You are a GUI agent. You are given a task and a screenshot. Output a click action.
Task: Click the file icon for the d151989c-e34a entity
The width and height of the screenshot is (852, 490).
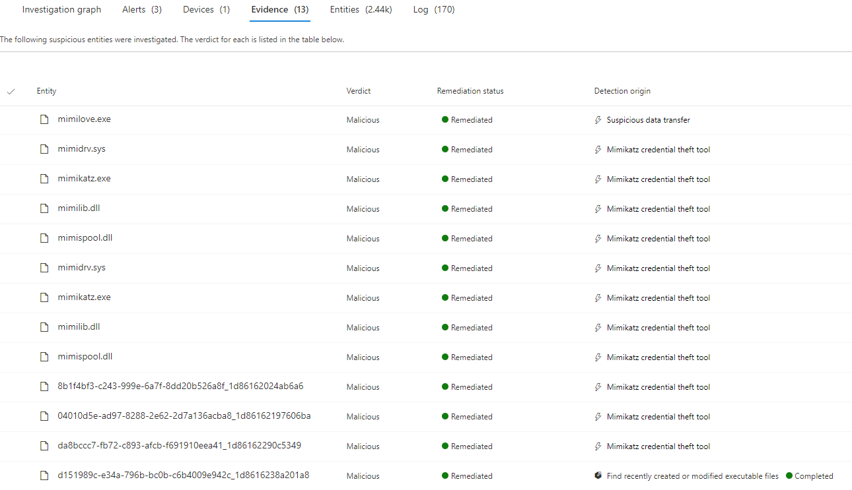point(44,475)
